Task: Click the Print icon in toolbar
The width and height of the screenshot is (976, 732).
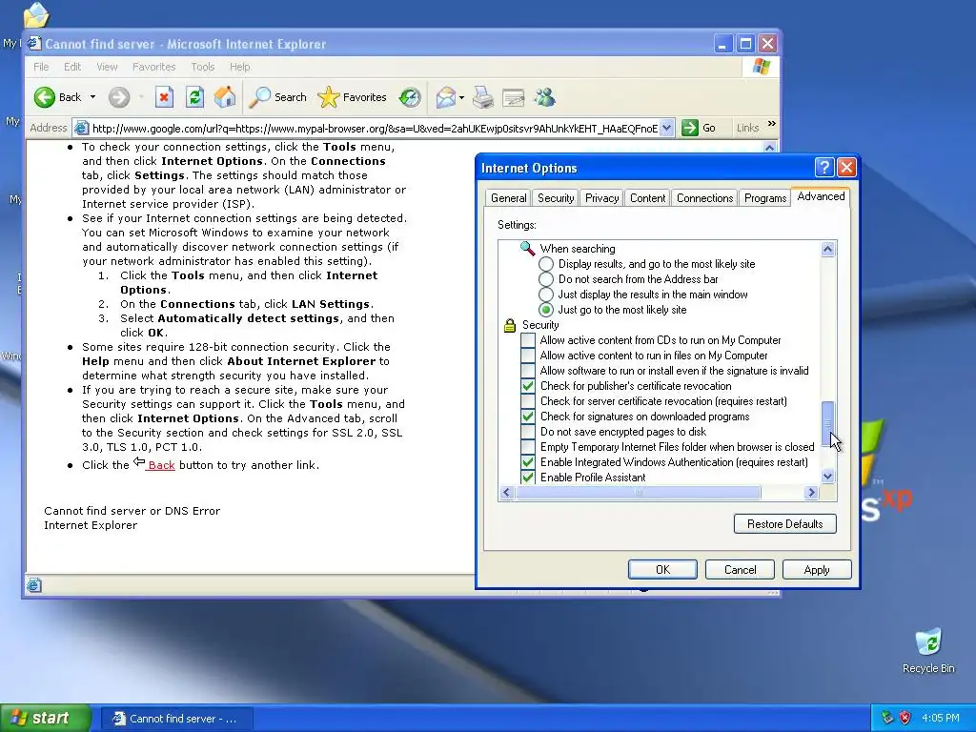Action: point(483,97)
